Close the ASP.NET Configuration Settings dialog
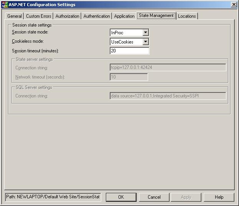The width and height of the screenshot is (239, 206). pos(234,5)
